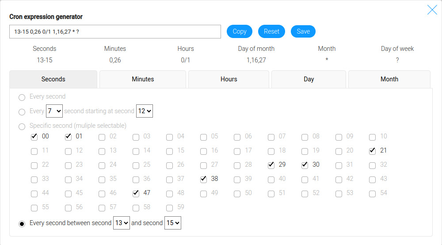The width and height of the screenshot is (442, 245).
Task: Check the second 59 checkbox
Action: pyautogui.click(x=170, y=208)
